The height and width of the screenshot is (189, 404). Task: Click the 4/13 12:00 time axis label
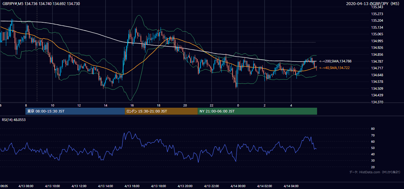click(x=79, y=186)
